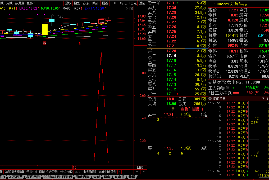
Task: Click the red S marker under the chart
Action: [79, 43]
